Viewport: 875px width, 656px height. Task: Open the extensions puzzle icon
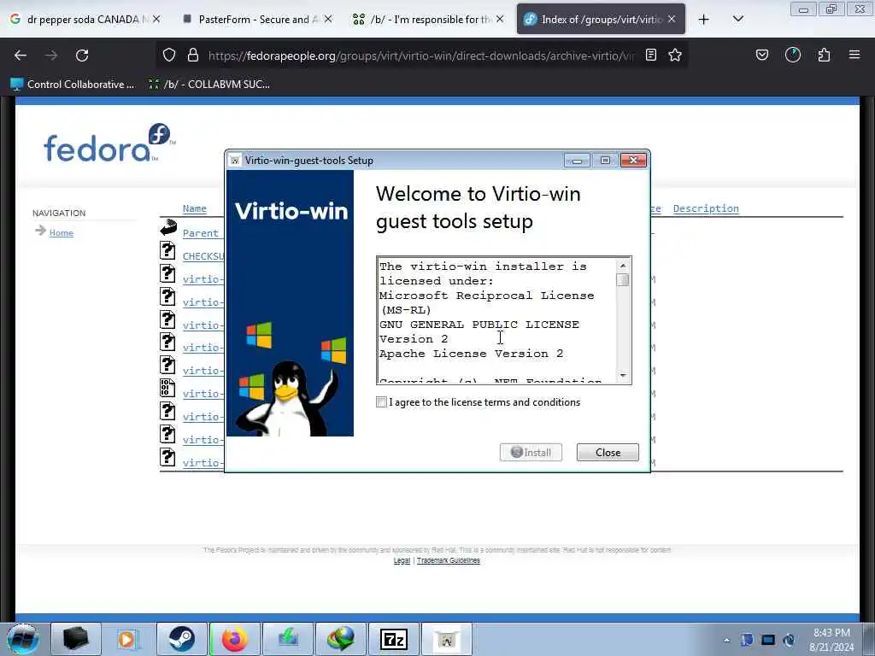[824, 55]
